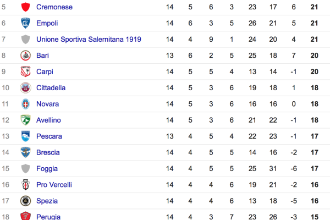Click the Empoli club crest icon
Image resolution: width=330 pixels, height=220 pixels.
[x=25, y=23]
